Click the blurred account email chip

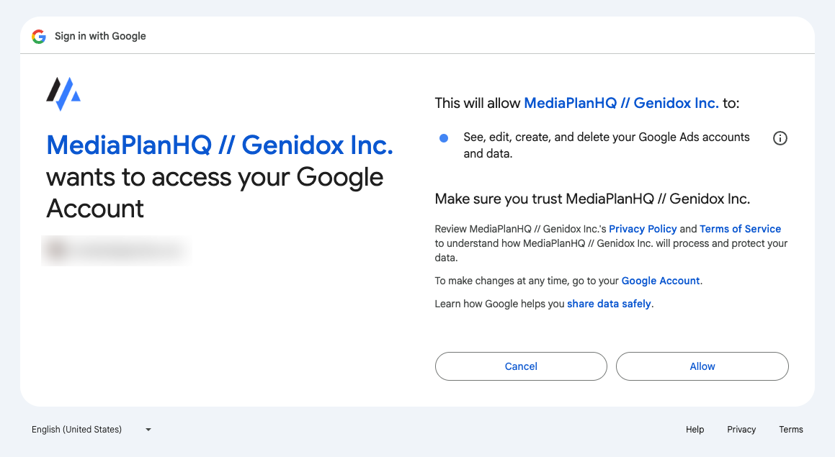coord(117,250)
